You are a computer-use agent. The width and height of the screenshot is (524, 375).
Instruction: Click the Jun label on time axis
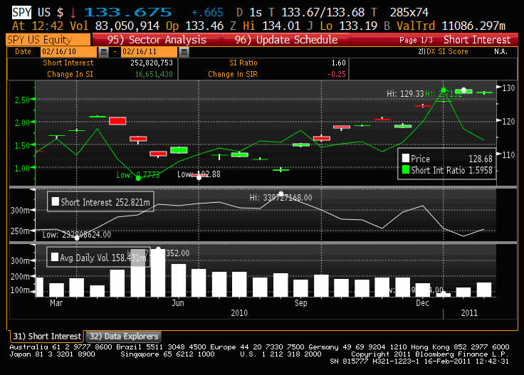click(177, 303)
